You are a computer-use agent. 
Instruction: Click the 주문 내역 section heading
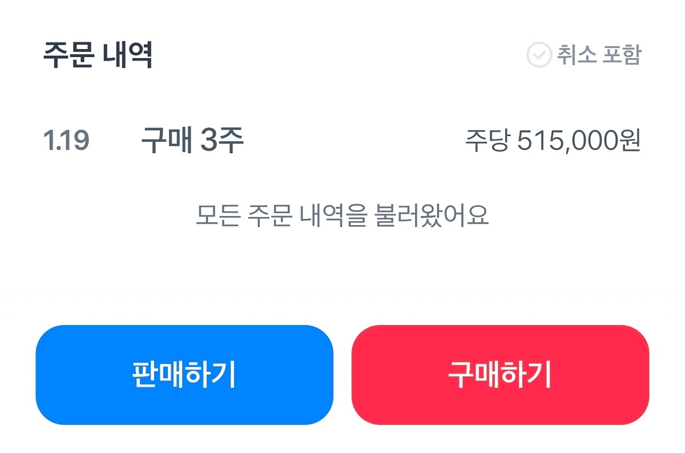tap(98, 55)
